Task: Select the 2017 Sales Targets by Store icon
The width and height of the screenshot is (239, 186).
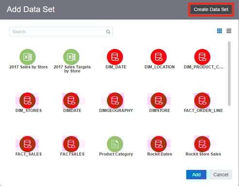Action: coord(71,57)
